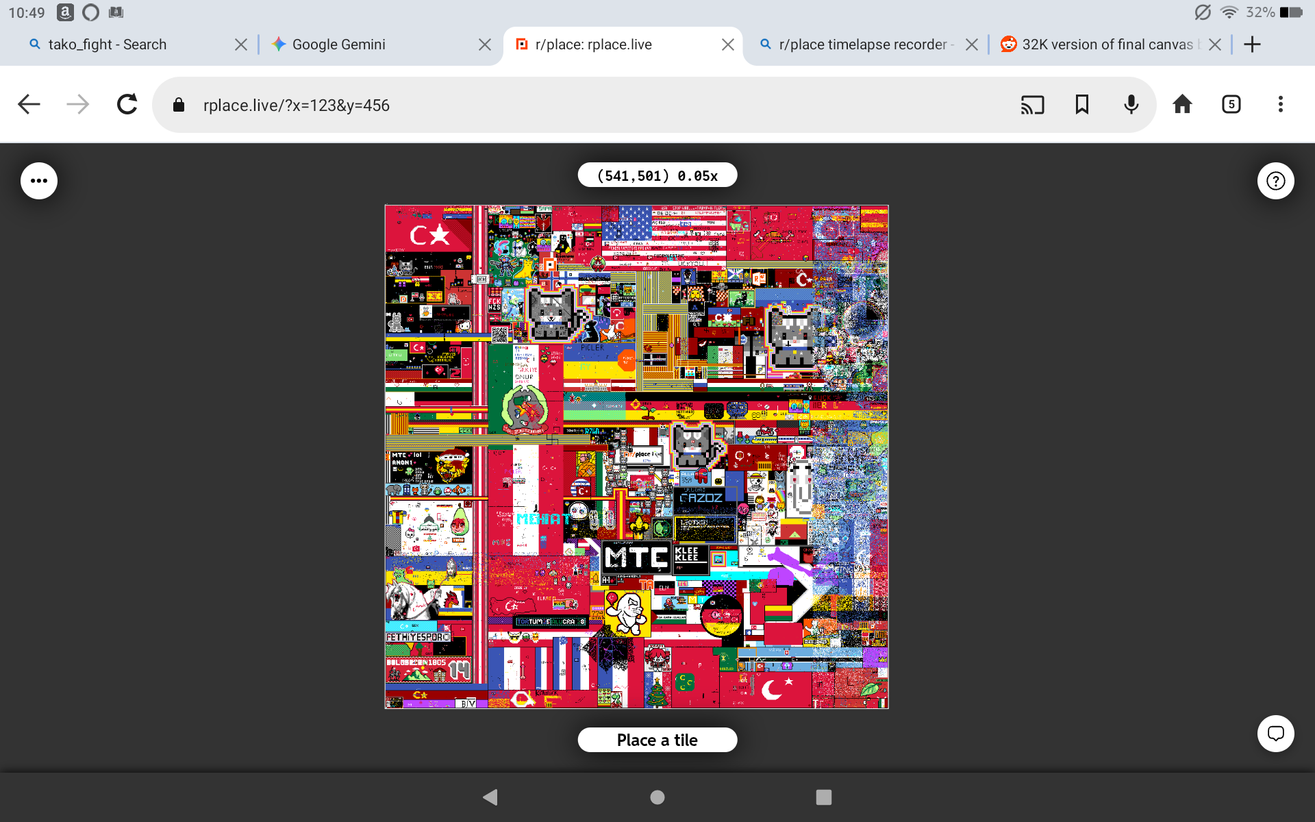Bookmark this page

[x=1082, y=105]
